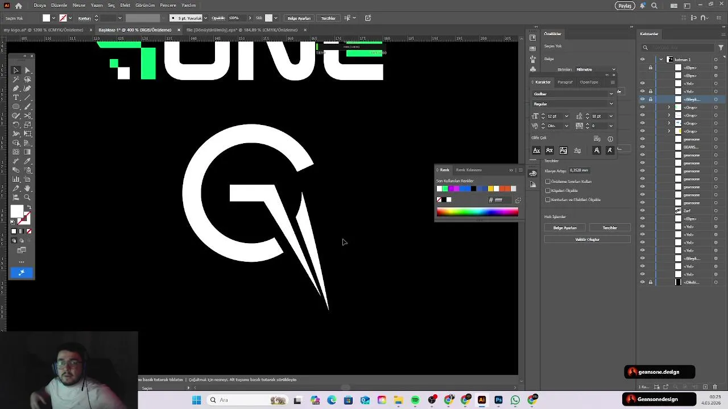Toggle visibility of GEANS... layer item

[643, 147]
